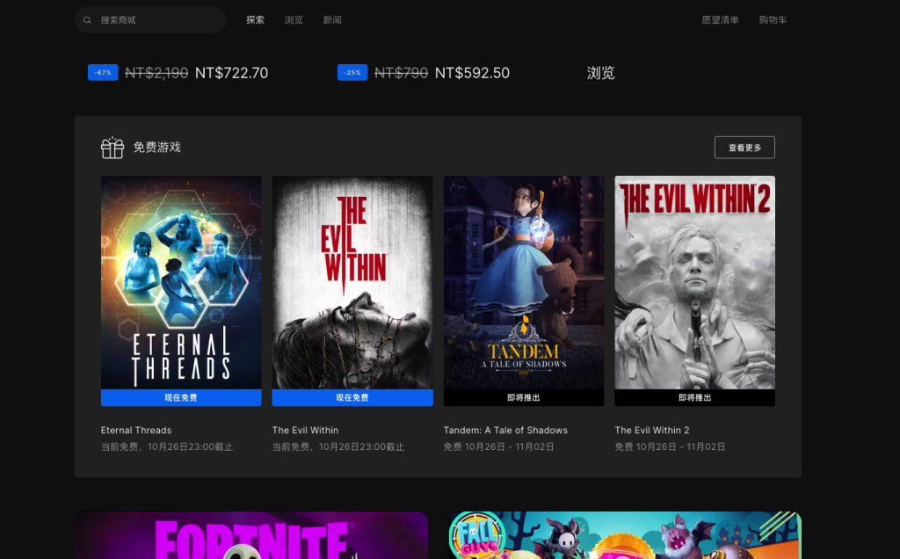Viewport: 900px width, 559px height.
Task: Focus the 搜索商城 search field
Action: click(x=150, y=20)
